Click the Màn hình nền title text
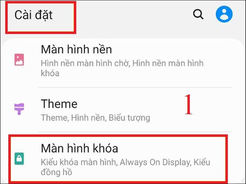Image resolution: width=246 pixels, height=184 pixels. [x=76, y=49]
